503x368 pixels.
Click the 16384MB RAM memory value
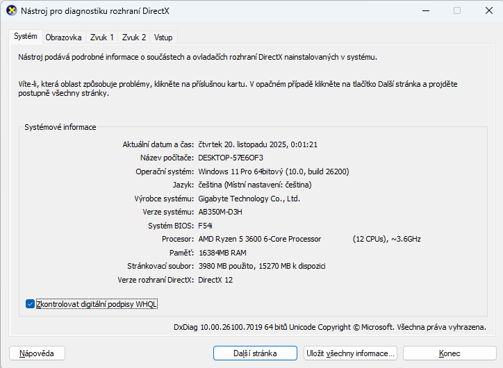(222, 253)
